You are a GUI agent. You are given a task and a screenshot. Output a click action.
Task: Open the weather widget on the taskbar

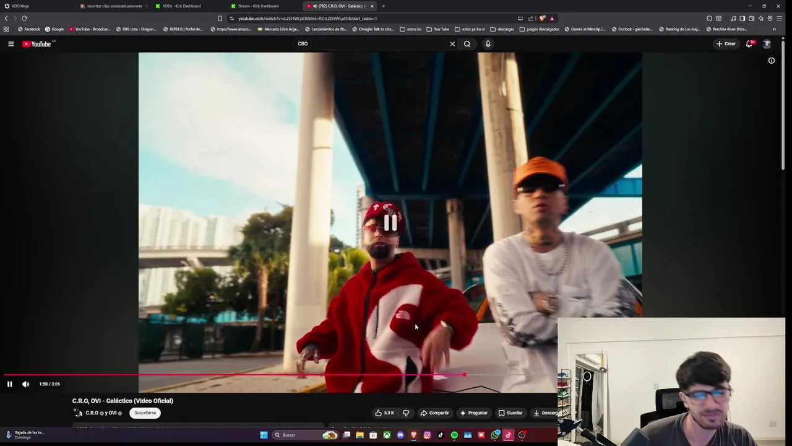[x=24, y=435]
